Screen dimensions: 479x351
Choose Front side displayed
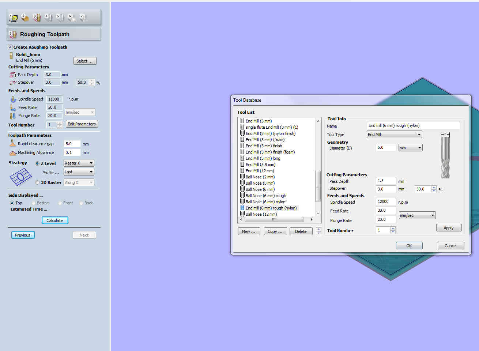click(60, 203)
